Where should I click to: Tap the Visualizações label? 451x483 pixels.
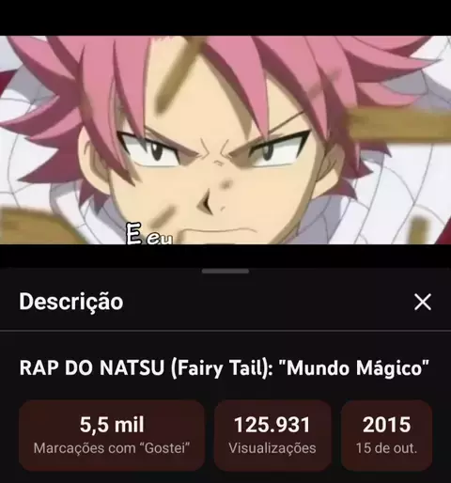272,448
